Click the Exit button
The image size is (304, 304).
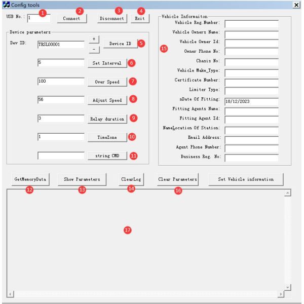click(139, 18)
